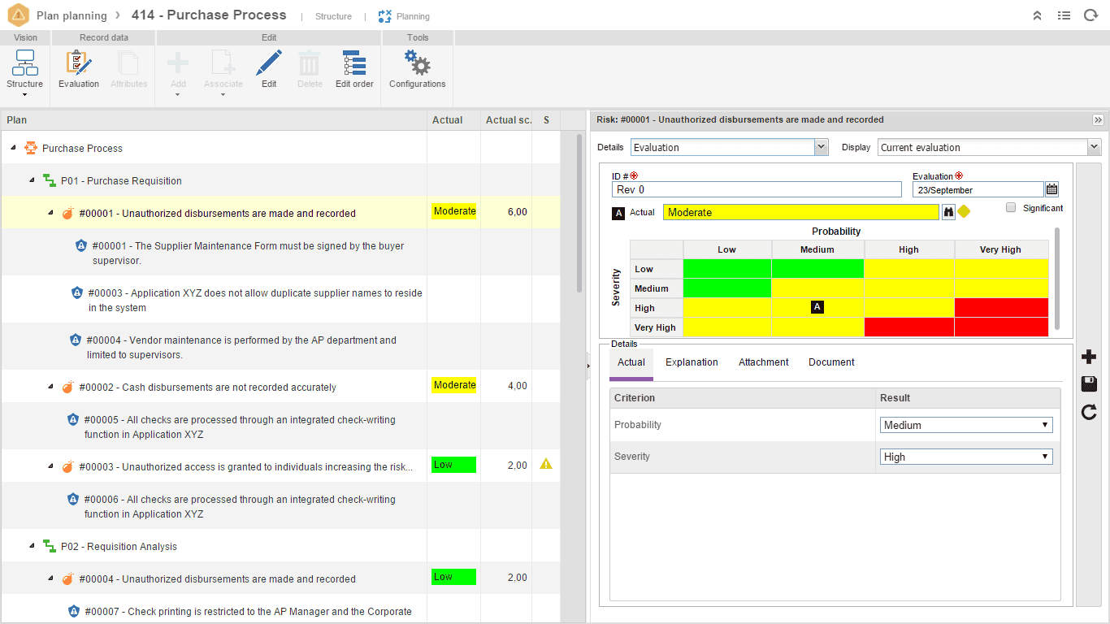
Task: Click the 6,00 score of risk #00001
Action: pyautogui.click(x=518, y=212)
